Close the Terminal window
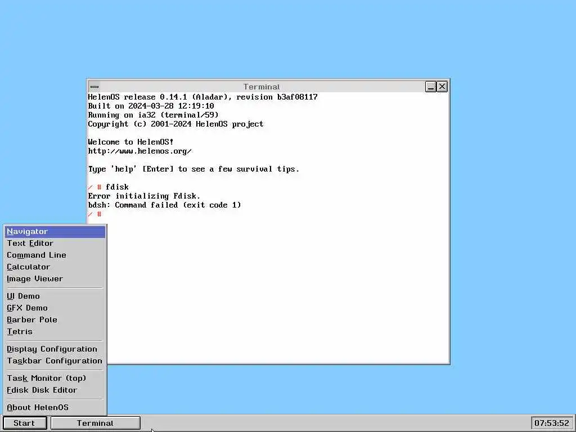 442,87
